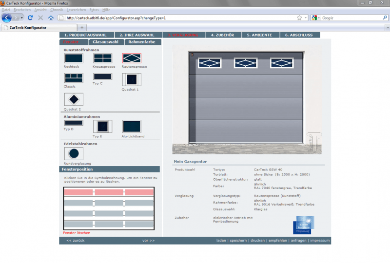Go to step 6. Abschluss
Image resolution: width=390 pixels, height=263 pixels.
(300, 35)
